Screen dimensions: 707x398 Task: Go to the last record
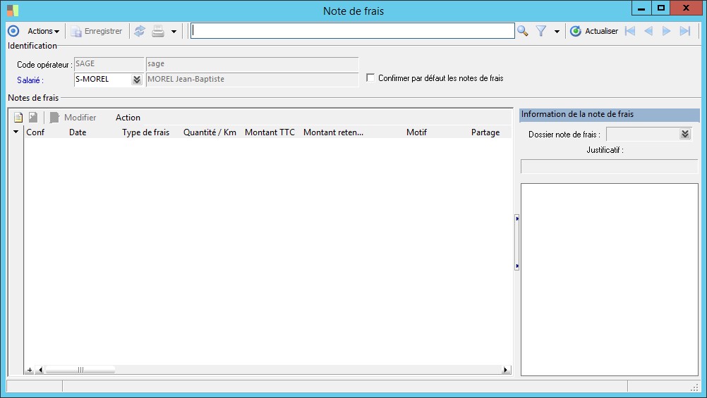click(x=685, y=31)
